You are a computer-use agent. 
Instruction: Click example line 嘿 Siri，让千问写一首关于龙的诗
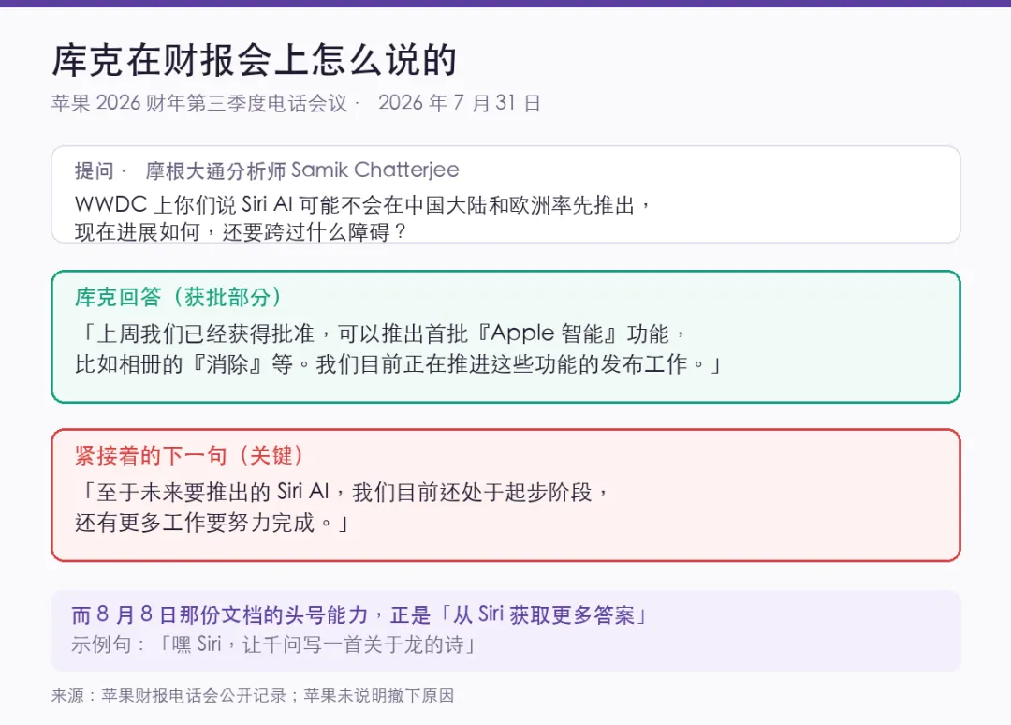coord(274,644)
